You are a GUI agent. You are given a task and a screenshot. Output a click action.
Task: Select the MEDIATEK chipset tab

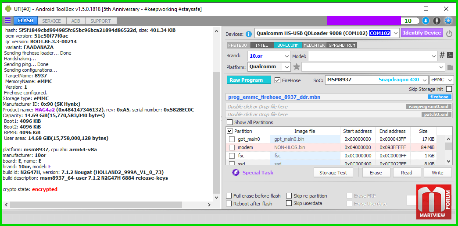click(x=315, y=45)
